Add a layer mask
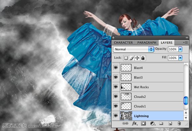This screenshot has height=131, width=192. 143,123
